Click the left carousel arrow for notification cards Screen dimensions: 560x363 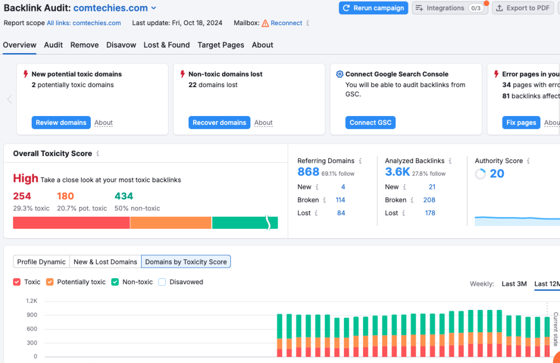coord(9,99)
